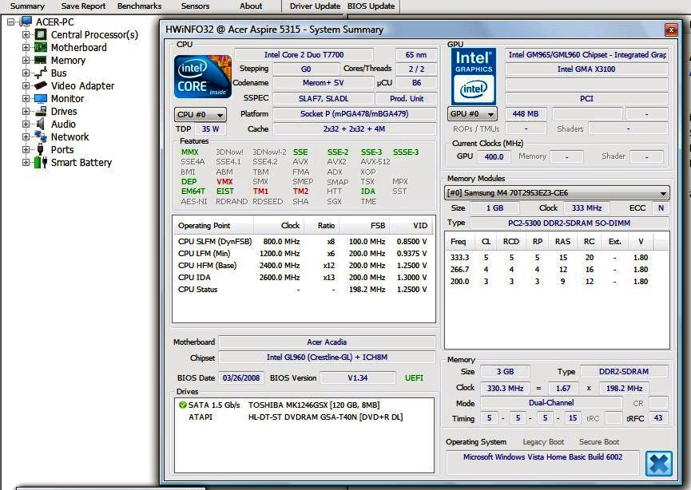Click the Audio speaker icon
691x490 pixels.
[41, 124]
